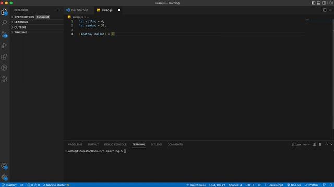Open terminal launch profile dropdown arrow
The image size is (334, 187).
click(309, 144)
